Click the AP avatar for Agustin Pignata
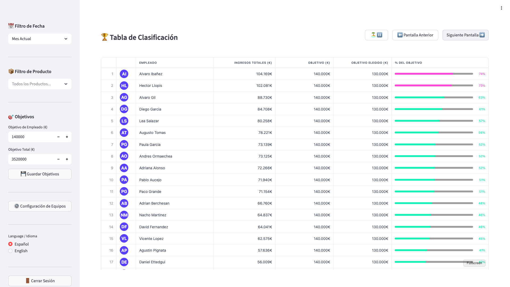Viewport: 510px width, 287px height. (x=124, y=250)
